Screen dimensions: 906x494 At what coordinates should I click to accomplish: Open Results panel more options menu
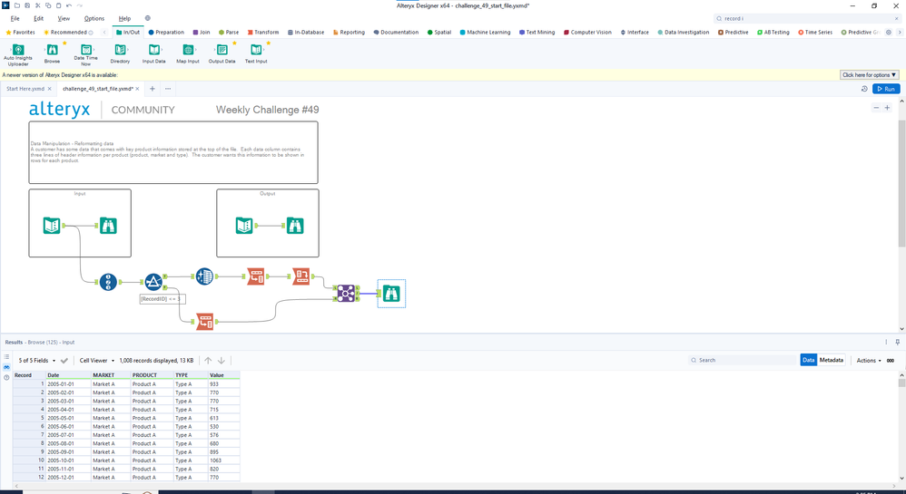click(886, 343)
